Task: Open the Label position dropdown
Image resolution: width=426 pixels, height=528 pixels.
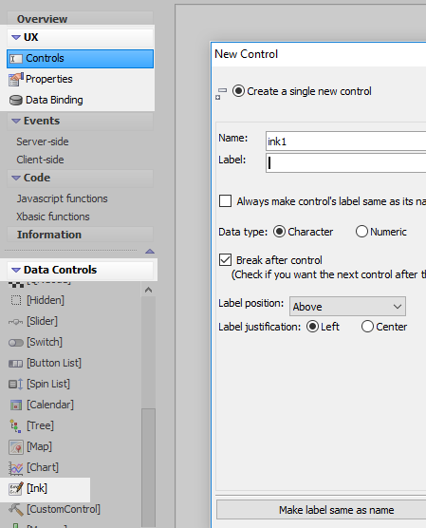Action: click(x=347, y=307)
